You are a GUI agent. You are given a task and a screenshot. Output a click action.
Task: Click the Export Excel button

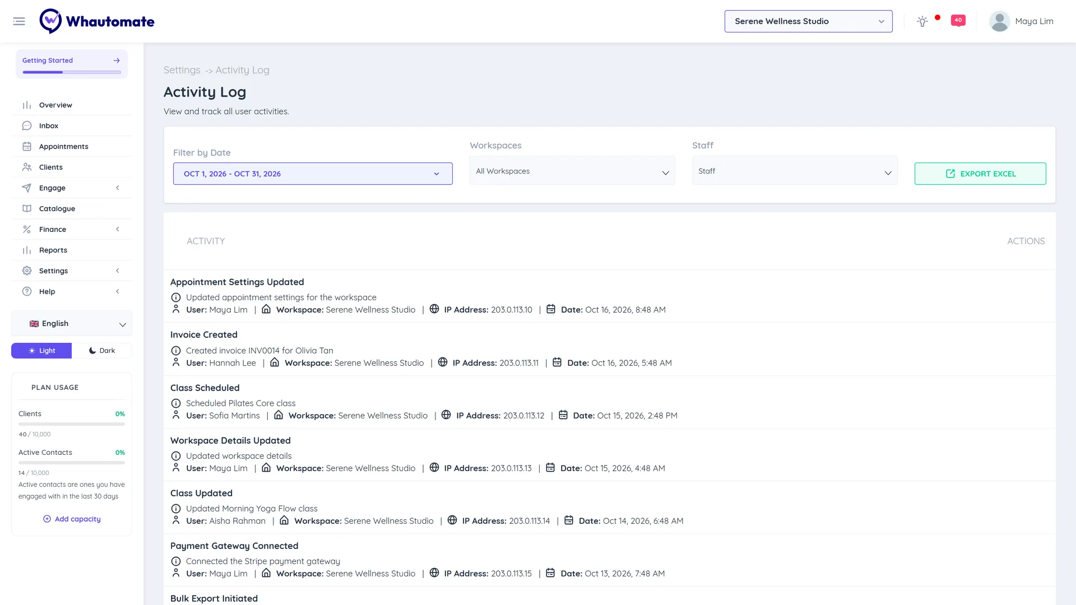[980, 174]
